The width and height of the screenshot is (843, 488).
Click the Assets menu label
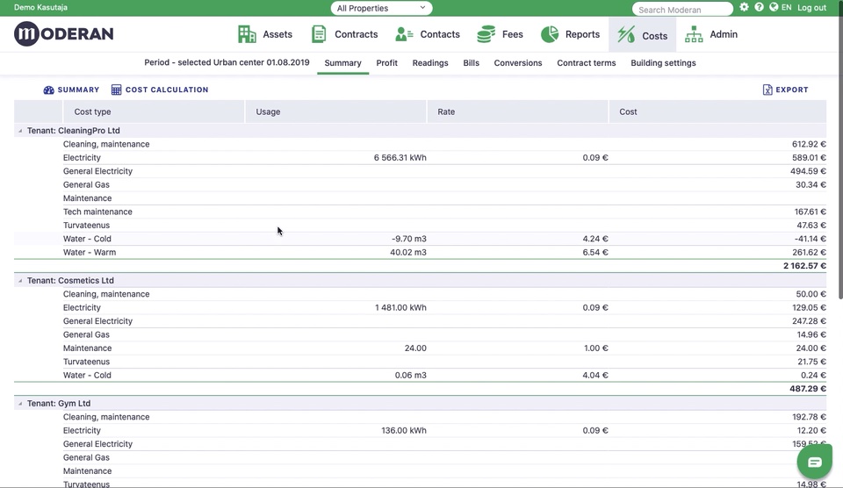(277, 34)
